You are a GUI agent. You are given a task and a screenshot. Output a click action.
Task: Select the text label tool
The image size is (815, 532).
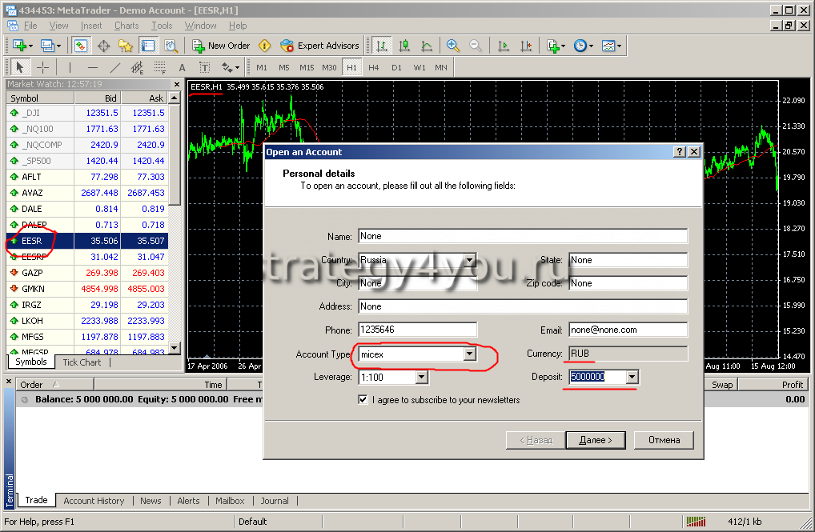pyautogui.click(x=204, y=67)
